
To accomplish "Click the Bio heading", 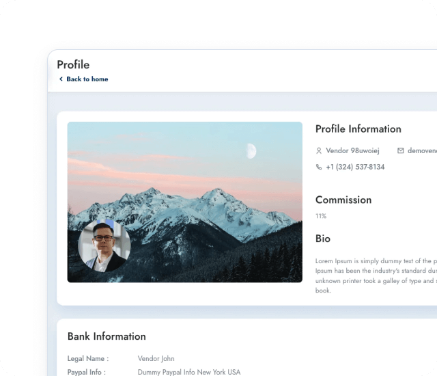I will click(323, 239).
